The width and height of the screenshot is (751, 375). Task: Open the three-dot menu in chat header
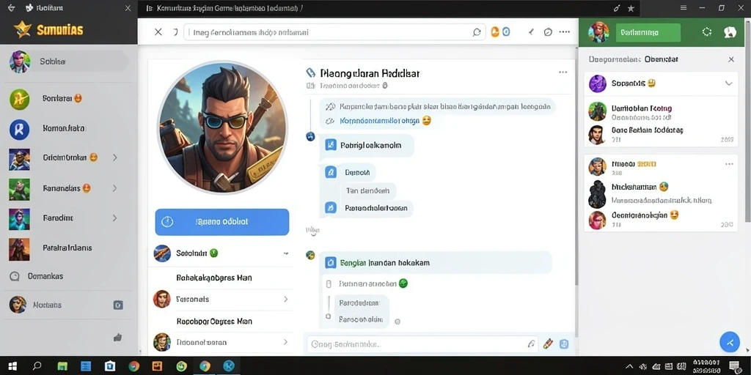tap(563, 73)
